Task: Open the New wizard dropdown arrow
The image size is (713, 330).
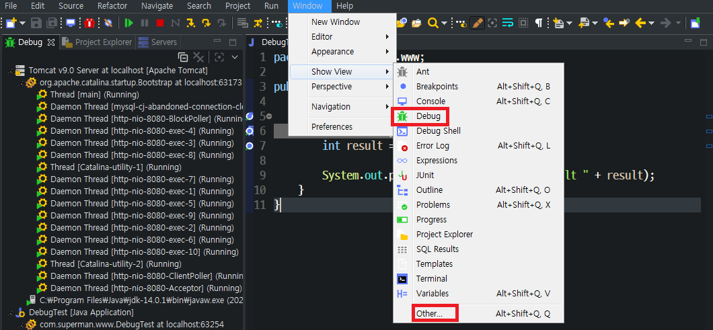Action: pyautogui.click(x=22, y=23)
